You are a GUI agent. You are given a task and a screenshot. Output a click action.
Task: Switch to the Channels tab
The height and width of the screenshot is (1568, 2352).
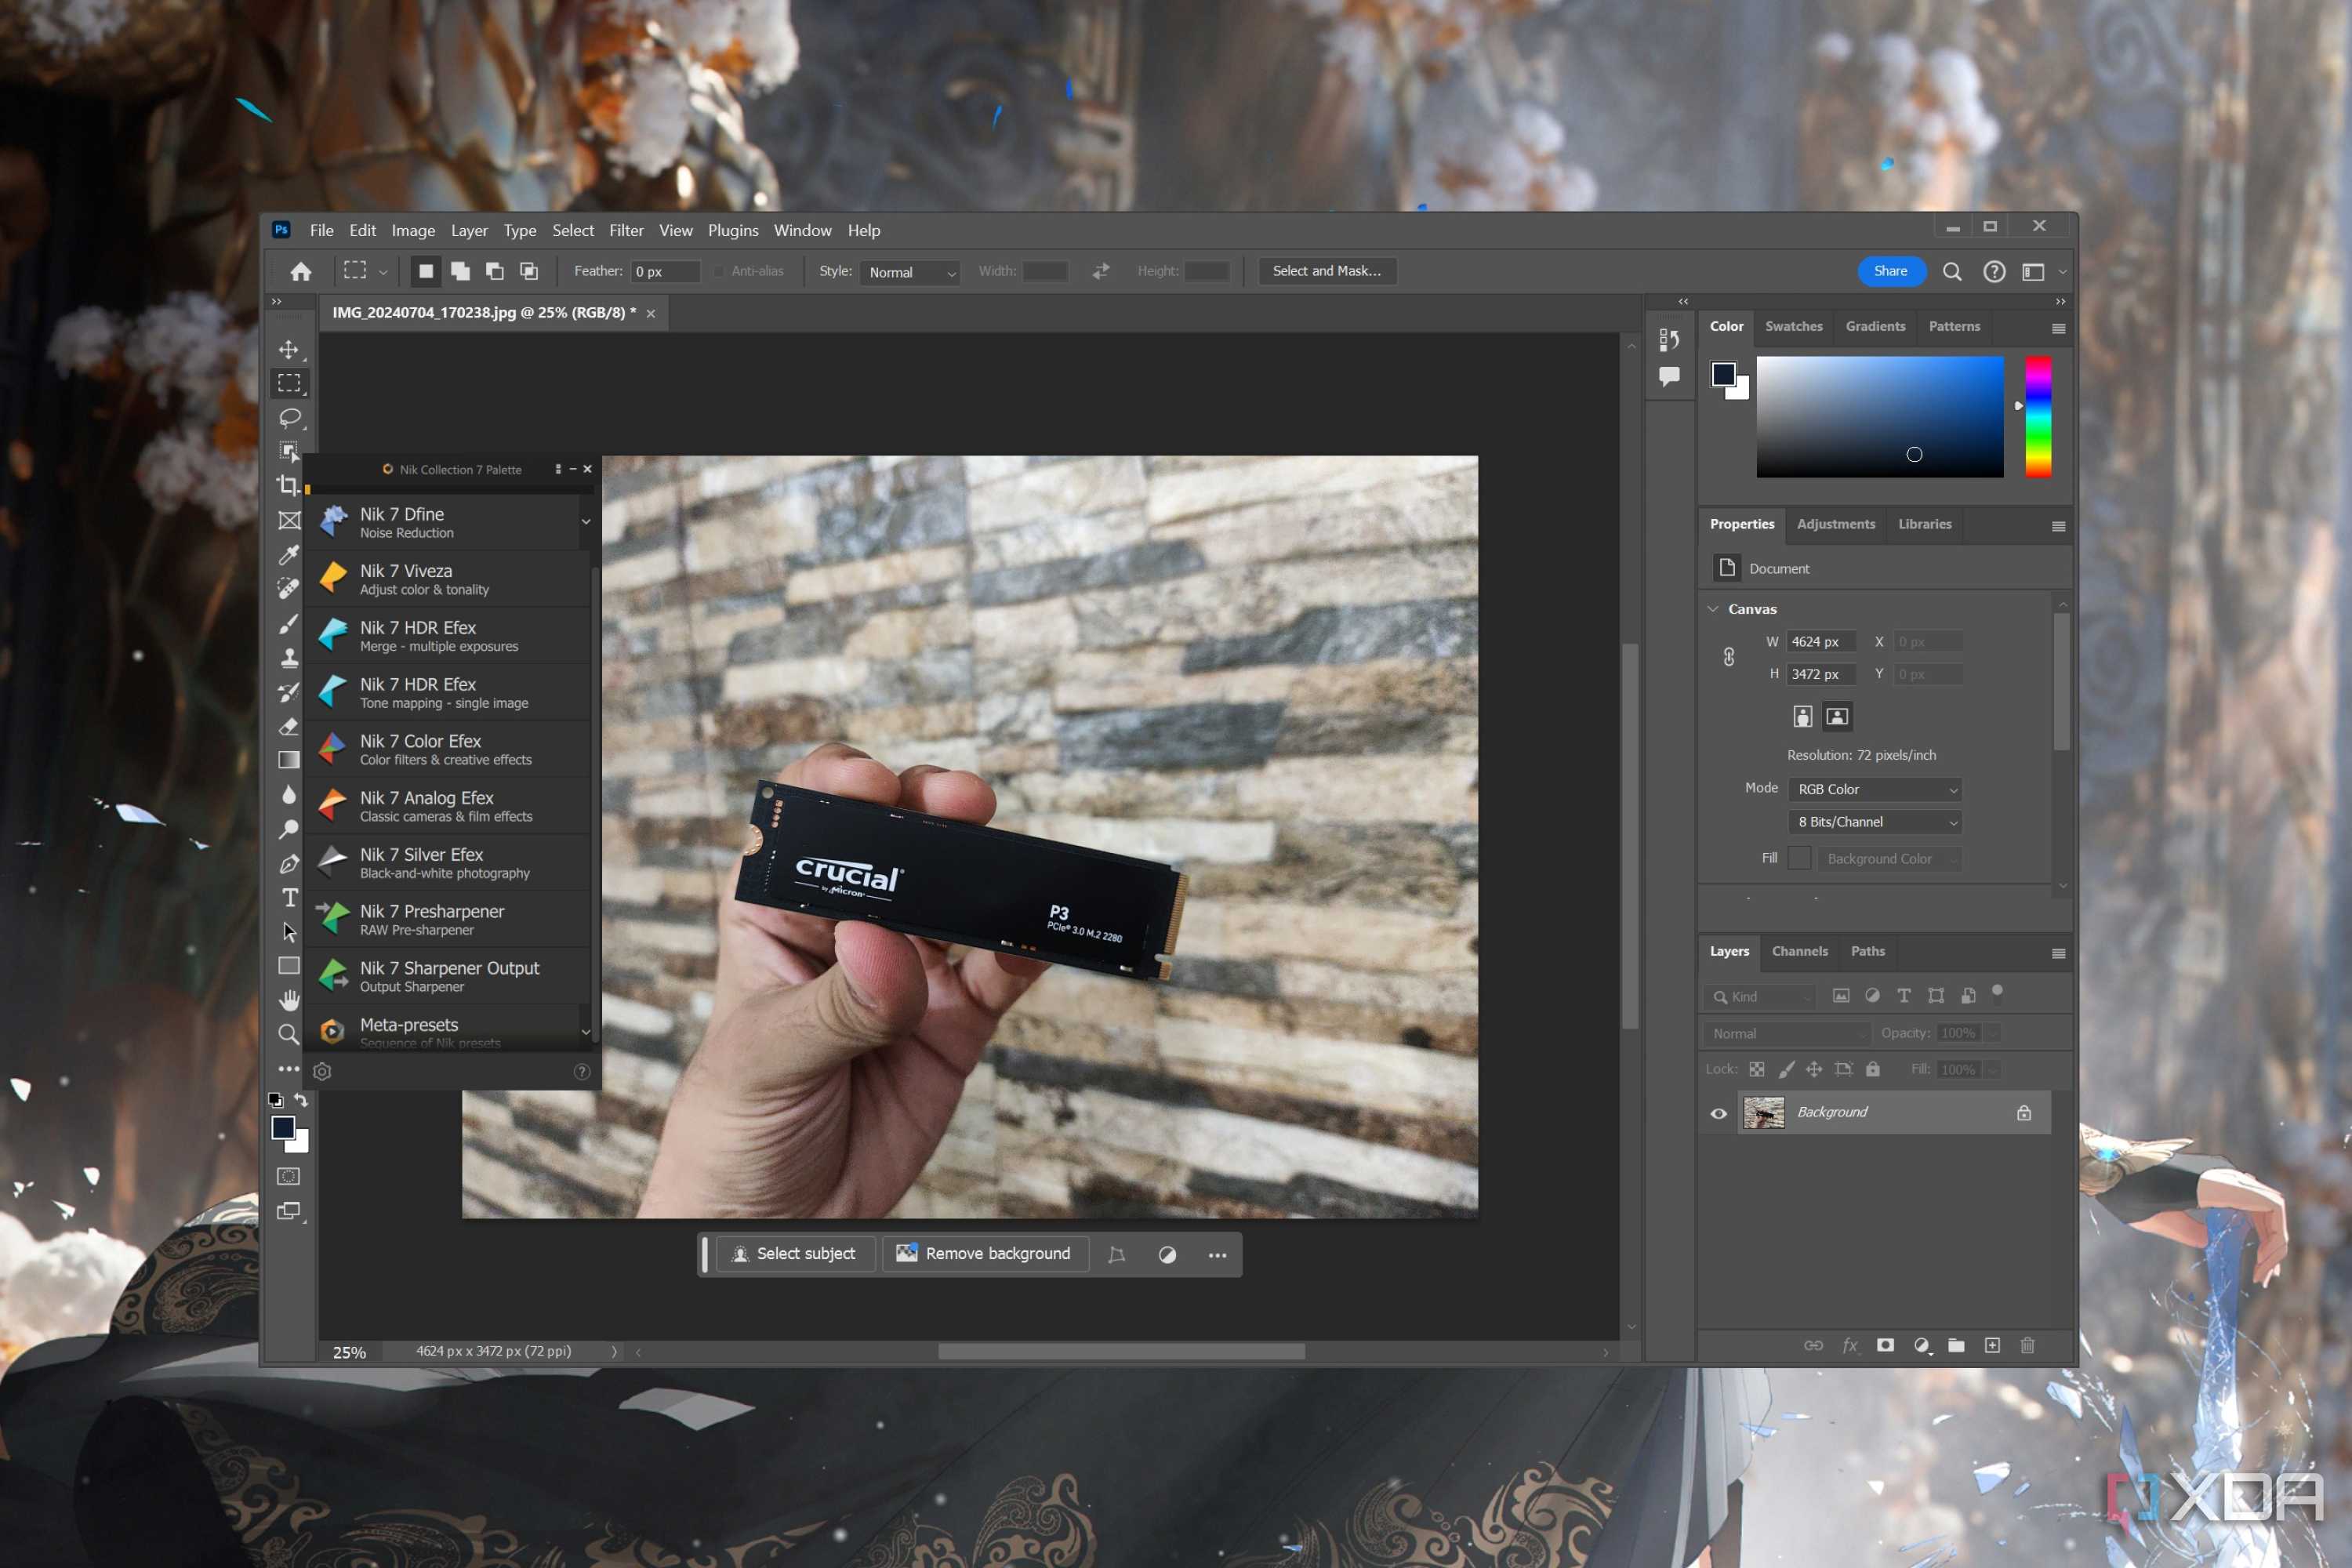tap(1799, 951)
